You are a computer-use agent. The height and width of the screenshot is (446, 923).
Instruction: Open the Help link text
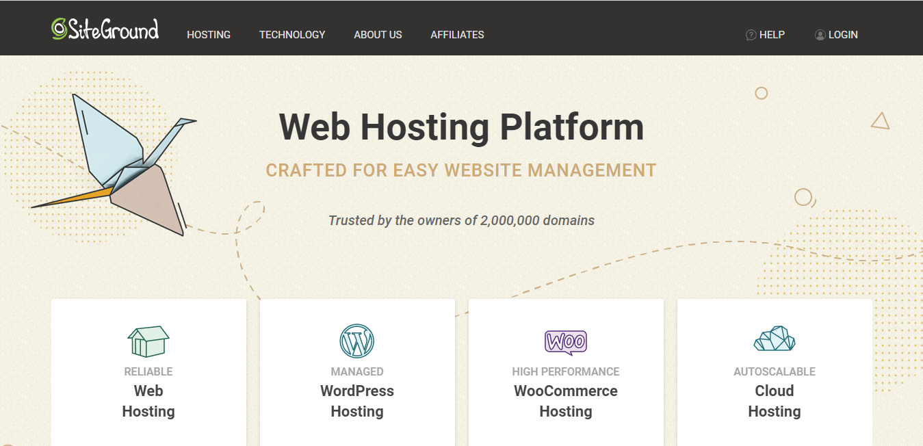tap(772, 35)
